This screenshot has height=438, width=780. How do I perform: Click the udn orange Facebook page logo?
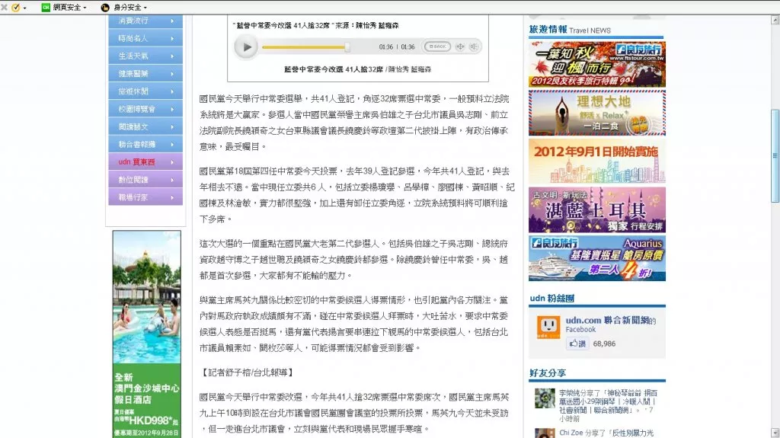(548, 327)
